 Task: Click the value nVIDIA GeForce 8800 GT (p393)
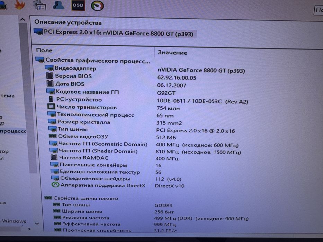[x=201, y=71]
